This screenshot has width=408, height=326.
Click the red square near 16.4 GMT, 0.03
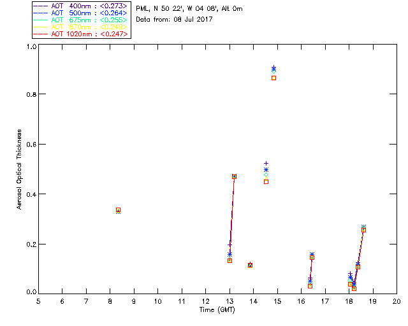click(x=310, y=287)
